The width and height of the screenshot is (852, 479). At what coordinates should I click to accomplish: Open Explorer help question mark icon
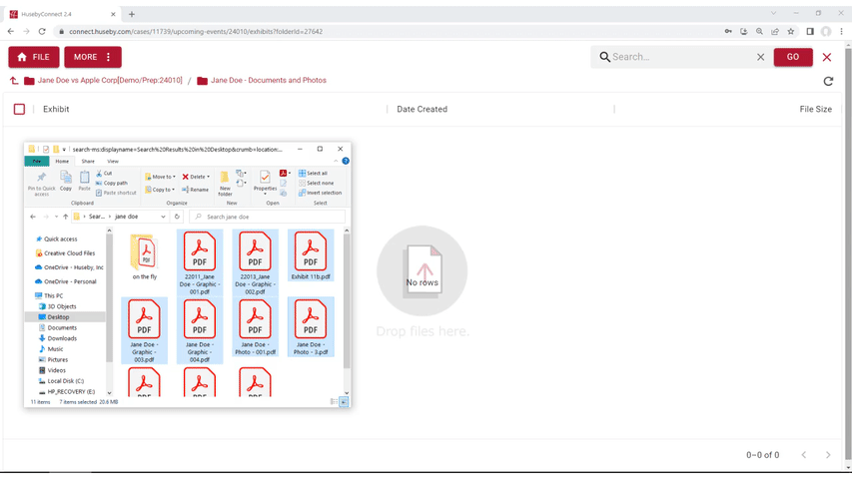point(346,162)
